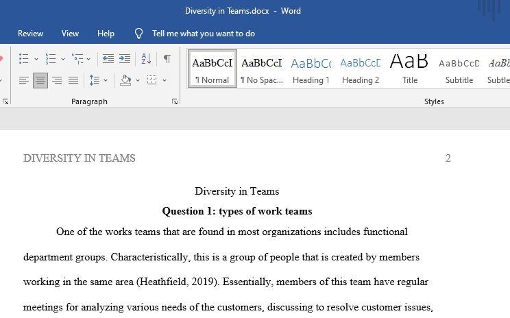This screenshot has width=510, height=318.
Task: Align text left
Action: tap(24, 80)
